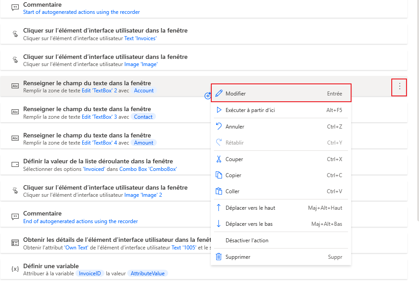The height and width of the screenshot is (282, 419).
Task: Choose Annuler in the context menu
Action: (x=281, y=127)
